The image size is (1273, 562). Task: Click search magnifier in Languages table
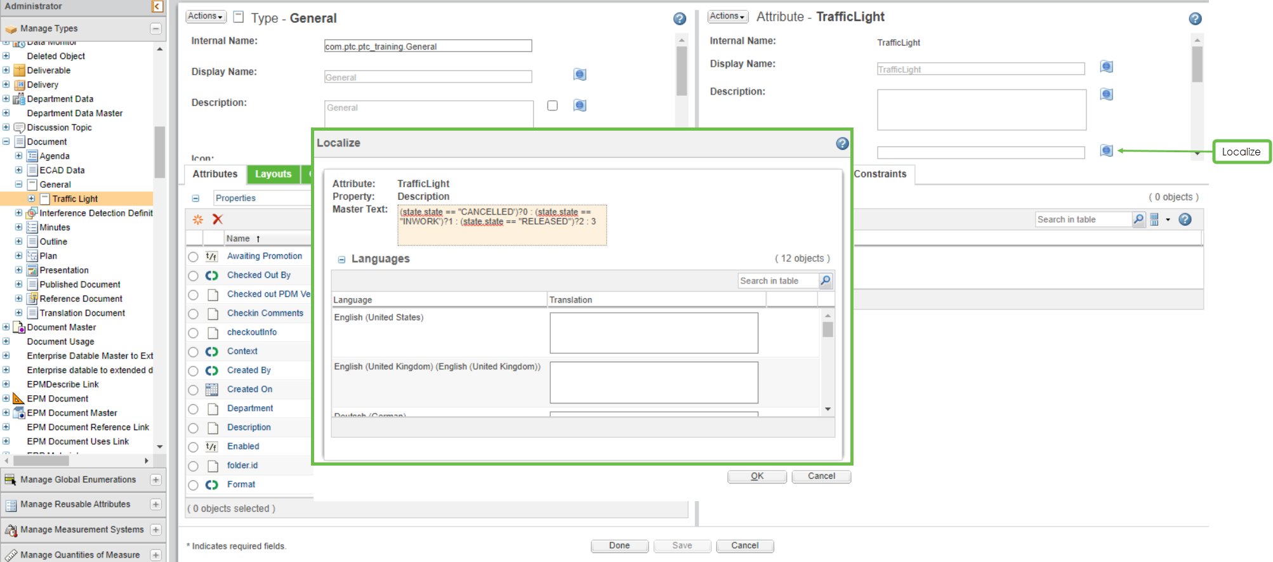coord(826,280)
